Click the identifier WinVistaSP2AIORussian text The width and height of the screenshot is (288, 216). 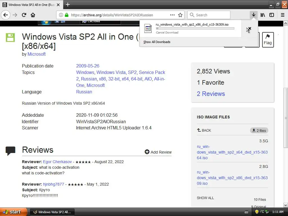(x=101, y=121)
